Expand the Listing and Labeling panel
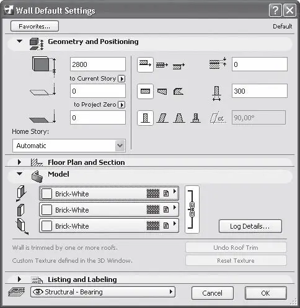 [x=20, y=279]
